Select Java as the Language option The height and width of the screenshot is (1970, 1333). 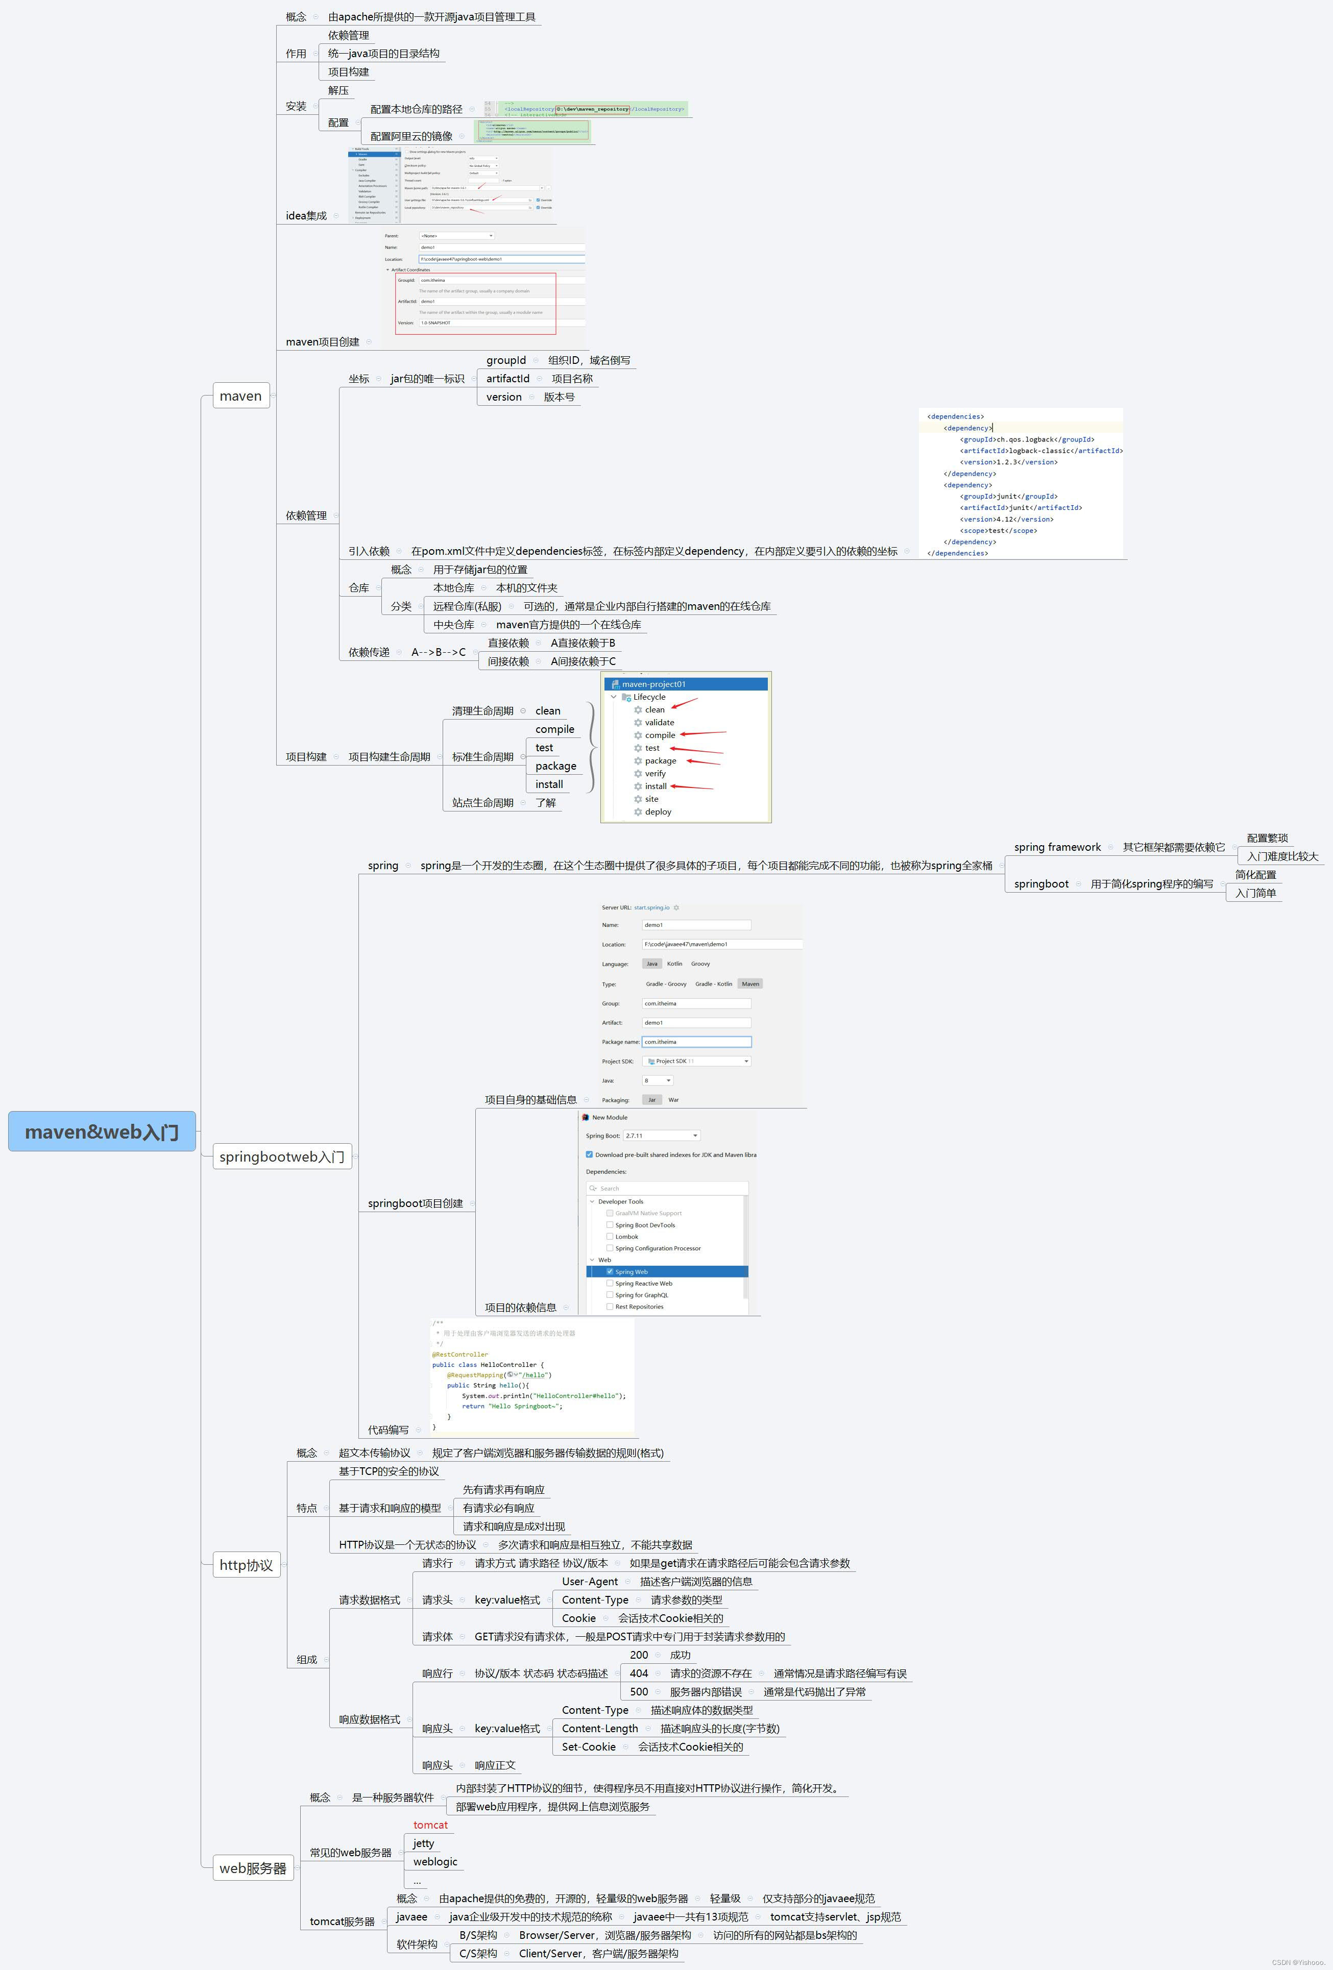click(652, 964)
